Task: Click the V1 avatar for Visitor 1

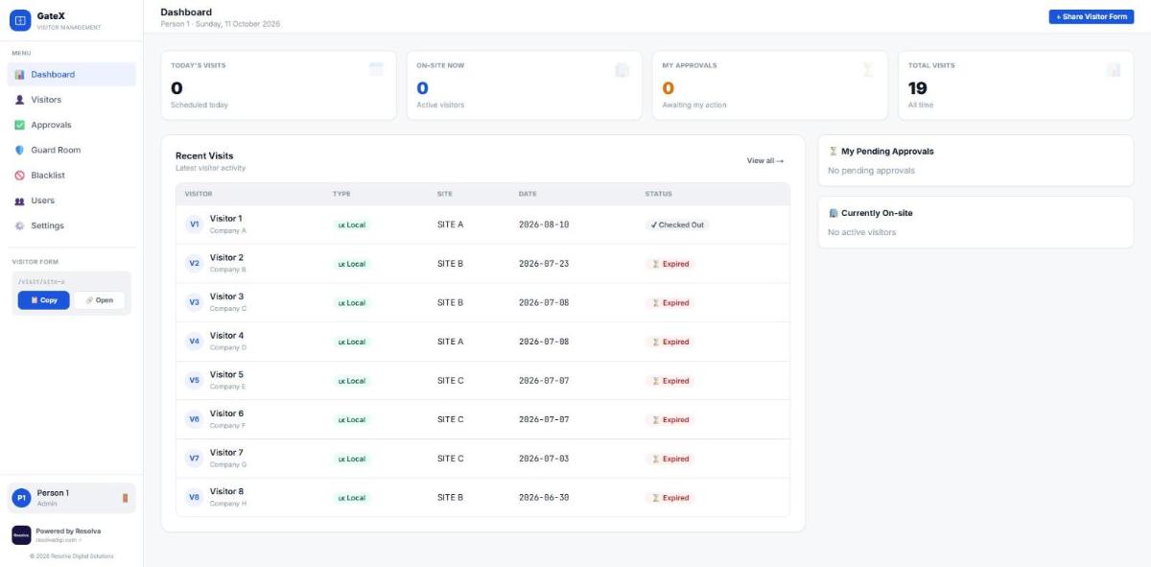Action: 194,224
